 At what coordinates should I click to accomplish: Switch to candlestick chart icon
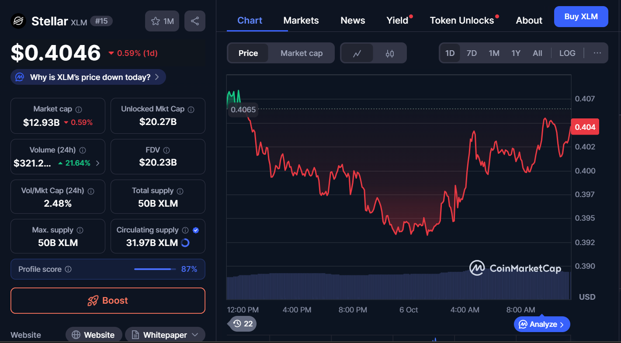pos(390,53)
